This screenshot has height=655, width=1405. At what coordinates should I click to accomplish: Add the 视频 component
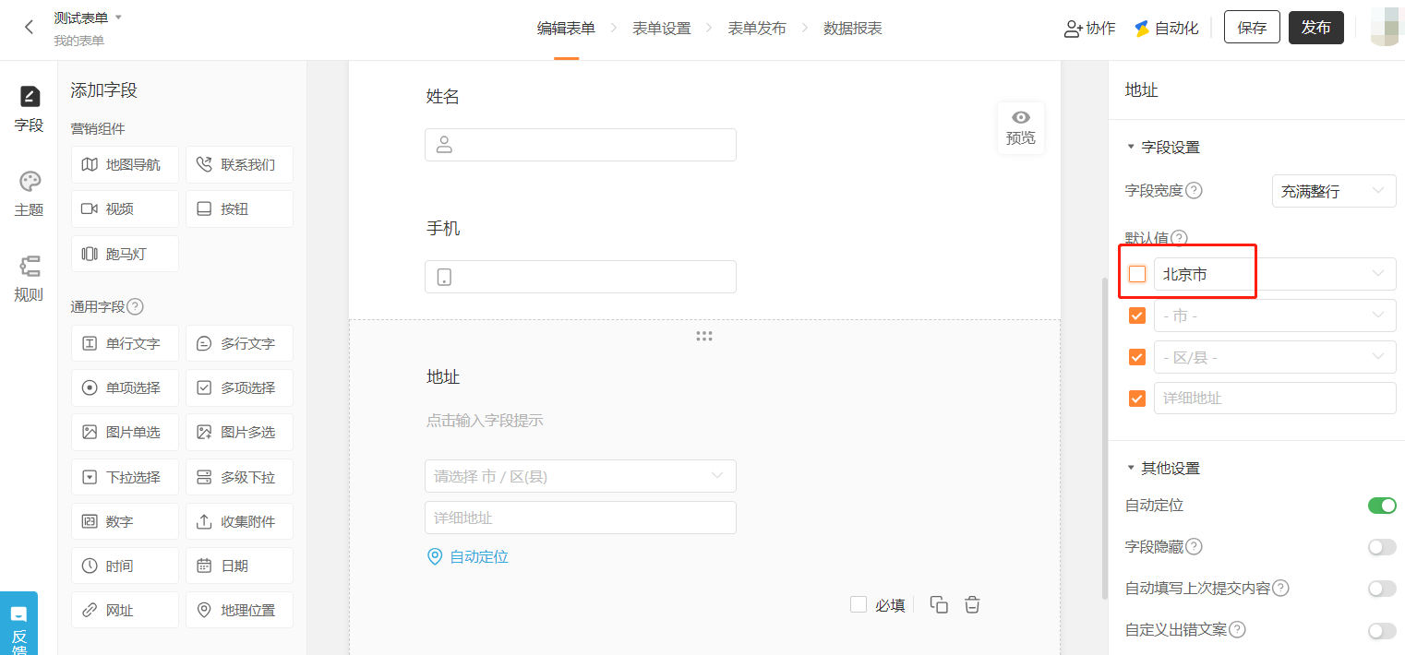click(x=125, y=208)
